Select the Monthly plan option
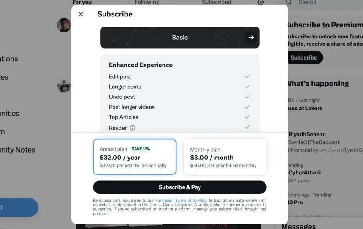The width and height of the screenshot is (363, 229). 225,157
